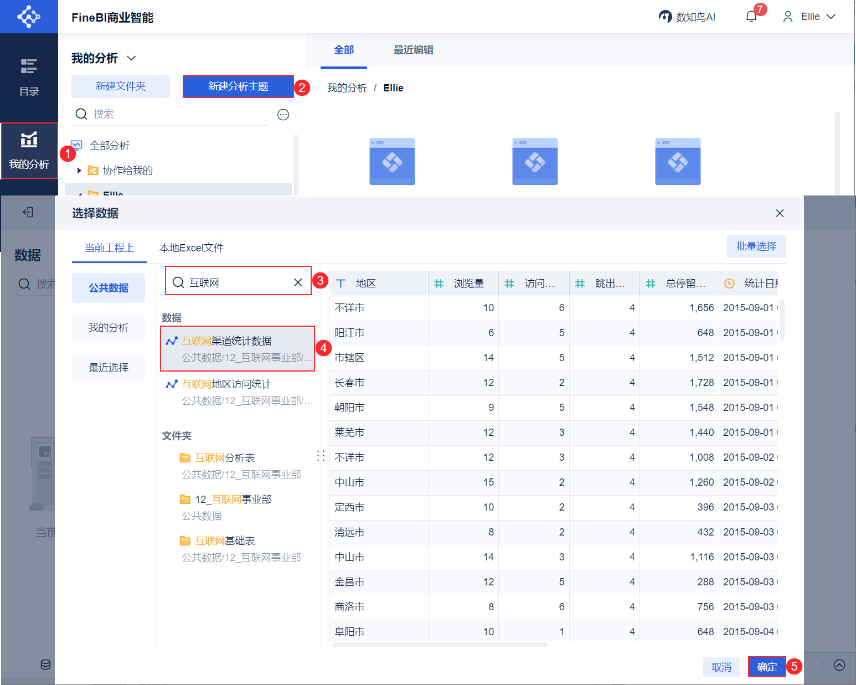Click the FineBI logo icon
The height and width of the screenshot is (685, 856).
[x=29, y=17]
